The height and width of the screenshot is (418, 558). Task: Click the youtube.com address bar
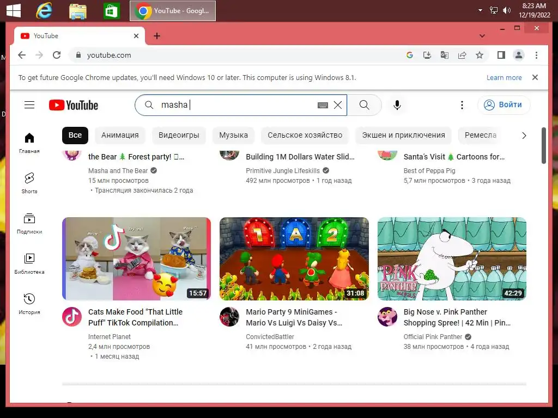tap(235, 55)
